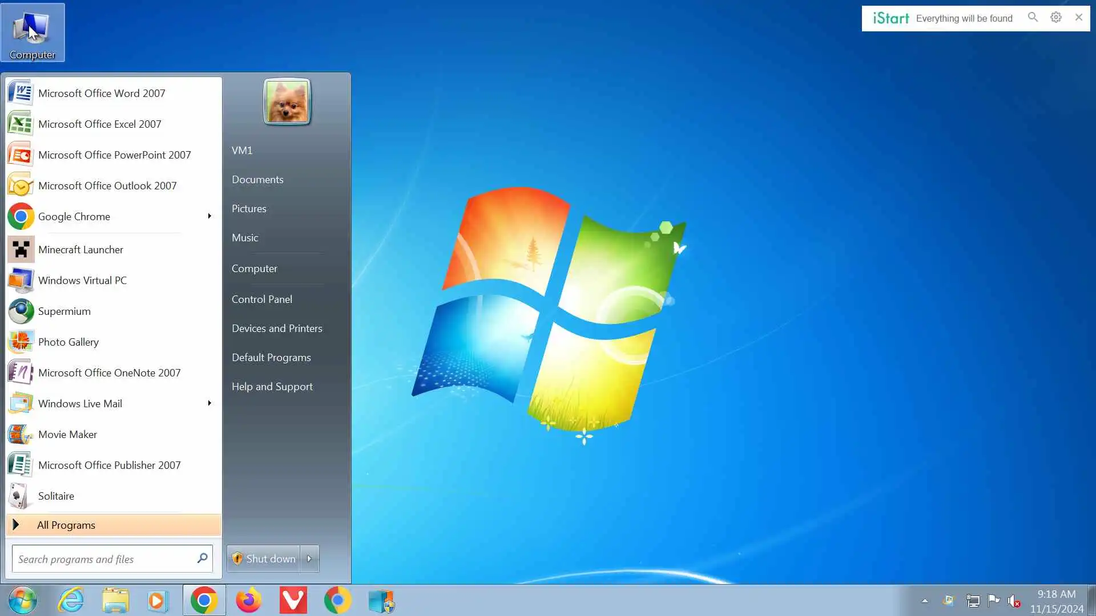This screenshot has width=1096, height=616.
Task: Launch Vivaldi browser from taskbar
Action: pyautogui.click(x=293, y=601)
